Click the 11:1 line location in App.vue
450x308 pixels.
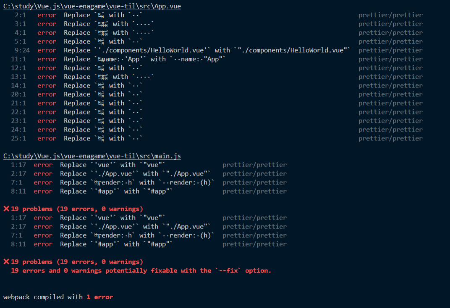[x=18, y=59]
